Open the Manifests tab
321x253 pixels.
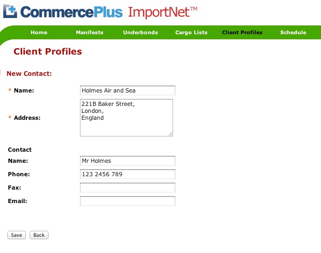tap(90, 32)
